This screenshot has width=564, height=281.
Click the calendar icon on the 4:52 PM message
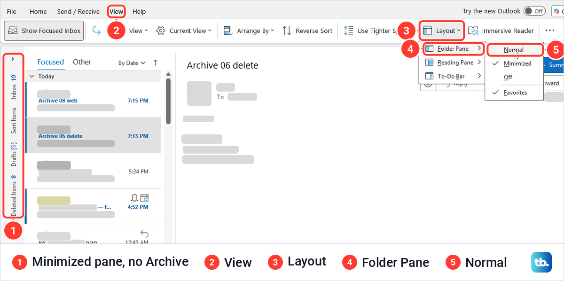[144, 197]
